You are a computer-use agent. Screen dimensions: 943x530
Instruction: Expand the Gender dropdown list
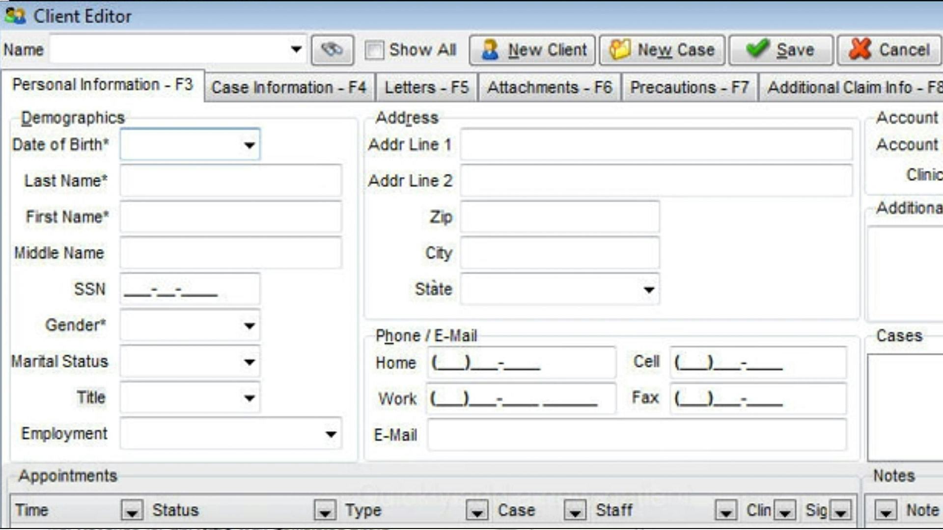pyautogui.click(x=249, y=325)
